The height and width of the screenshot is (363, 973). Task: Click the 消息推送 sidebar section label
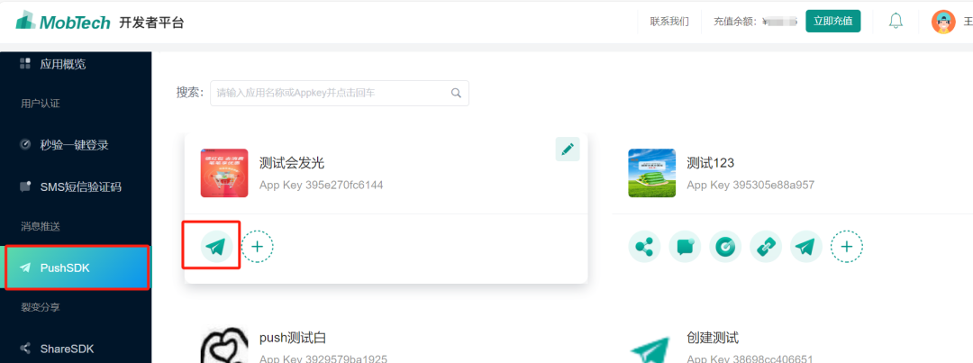41,226
